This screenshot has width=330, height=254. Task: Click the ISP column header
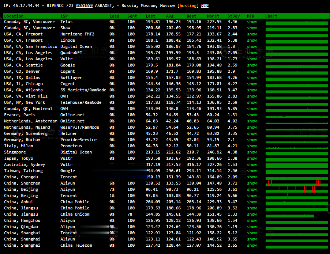tap(64, 16)
